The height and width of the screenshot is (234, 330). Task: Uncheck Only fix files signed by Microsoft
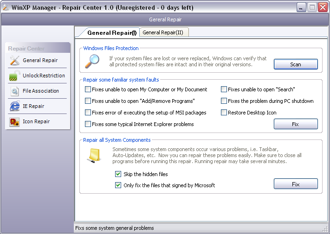point(118,185)
